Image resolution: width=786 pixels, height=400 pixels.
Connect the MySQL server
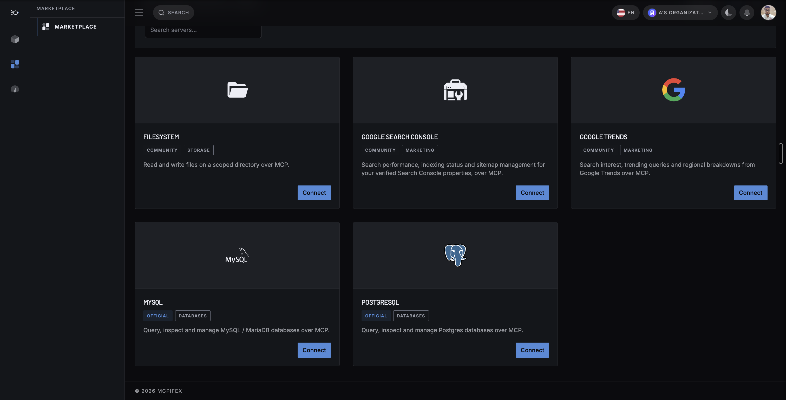[314, 350]
